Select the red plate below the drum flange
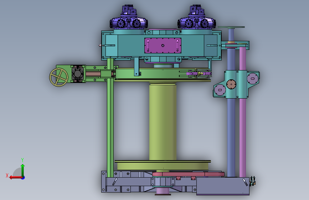Viewport: 309px width, 200px height. tap(188, 174)
